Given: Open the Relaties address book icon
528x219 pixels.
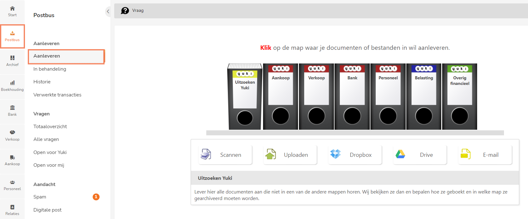Looking at the screenshot, I should (12, 207).
